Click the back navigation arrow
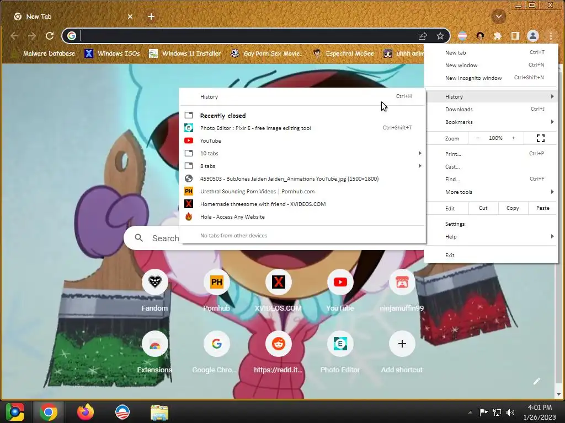Image resolution: width=565 pixels, height=423 pixels. click(x=14, y=36)
